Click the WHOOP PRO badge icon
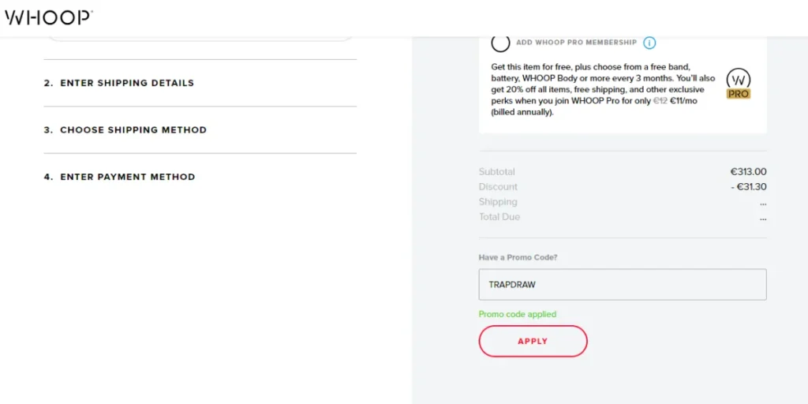 click(x=738, y=84)
